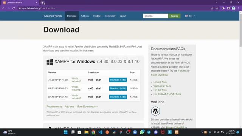The height and width of the screenshot is (136, 242).
Task: Open the Requirements link
Action: click(x=54, y=107)
